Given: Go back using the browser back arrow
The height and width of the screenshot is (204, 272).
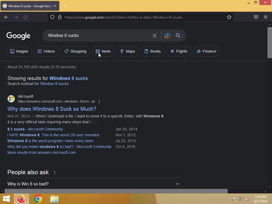Looking at the screenshot, I should (6, 17).
